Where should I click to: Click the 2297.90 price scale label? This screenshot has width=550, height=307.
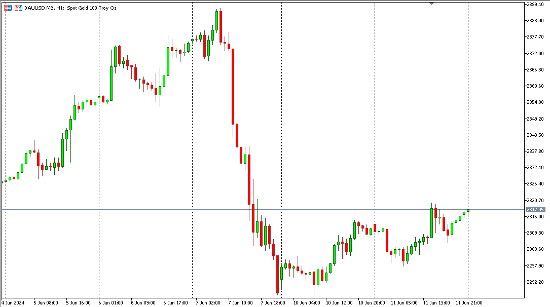tap(535, 265)
